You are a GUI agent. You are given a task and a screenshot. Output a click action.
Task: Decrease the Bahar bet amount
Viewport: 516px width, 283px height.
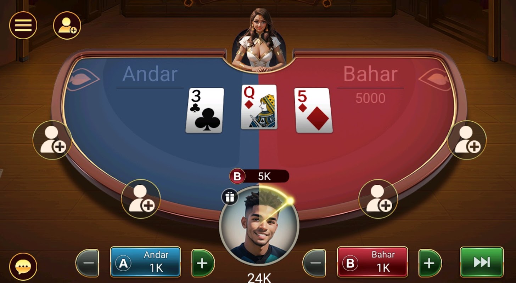[314, 263]
